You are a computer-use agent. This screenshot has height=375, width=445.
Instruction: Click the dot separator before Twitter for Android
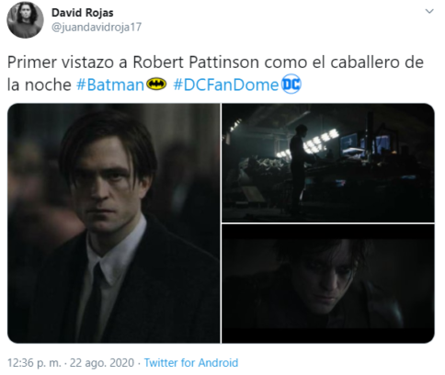coord(139,363)
